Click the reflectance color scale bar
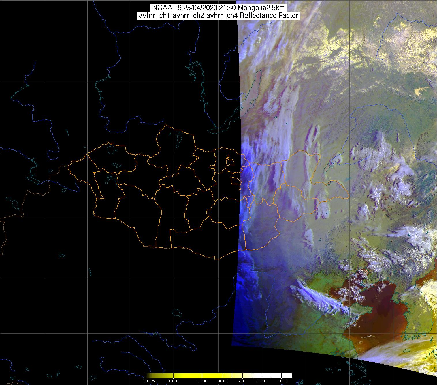Screen dimensions: 437x385 coord(218,376)
